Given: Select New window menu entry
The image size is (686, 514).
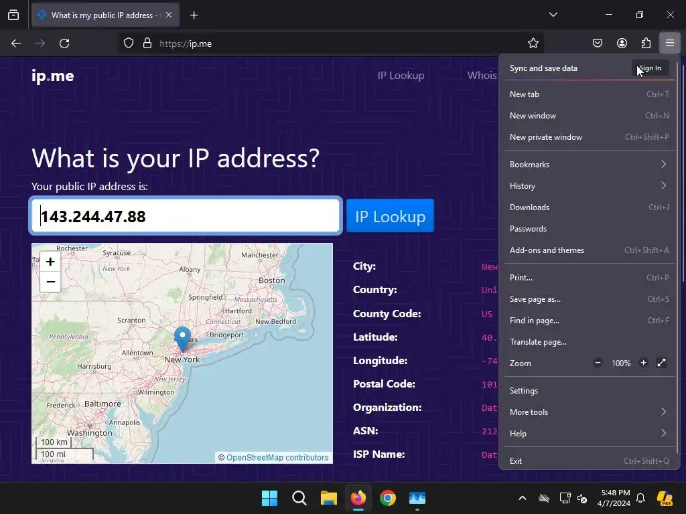Looking at the screenshot, I should (589, 115).
